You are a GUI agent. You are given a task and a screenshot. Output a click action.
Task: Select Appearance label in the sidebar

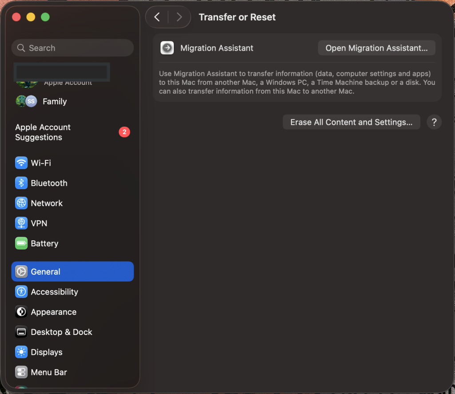click(x=54, y=312)
